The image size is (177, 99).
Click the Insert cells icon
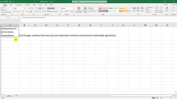pyautogui.click(x=134, y=8)
